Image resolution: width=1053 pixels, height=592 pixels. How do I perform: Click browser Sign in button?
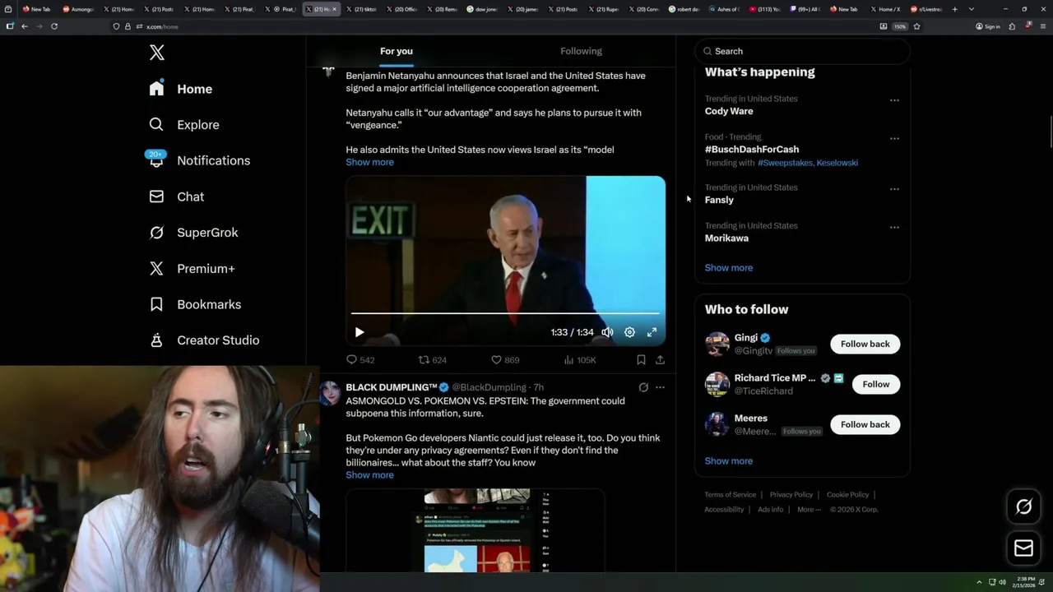[x=988, y=26]
